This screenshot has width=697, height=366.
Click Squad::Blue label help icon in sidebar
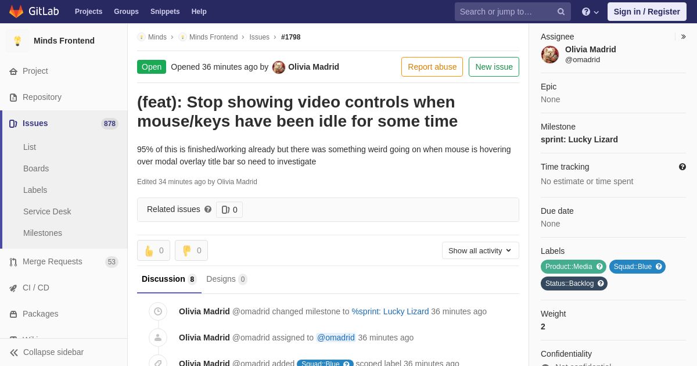pos(659,267)
